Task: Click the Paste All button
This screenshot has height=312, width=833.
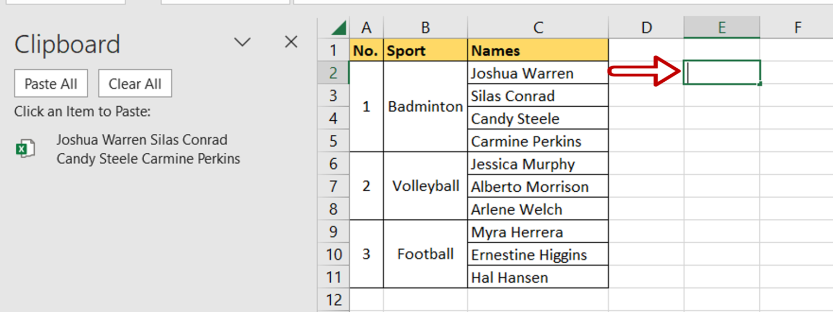Action: [x=50, y=83]
